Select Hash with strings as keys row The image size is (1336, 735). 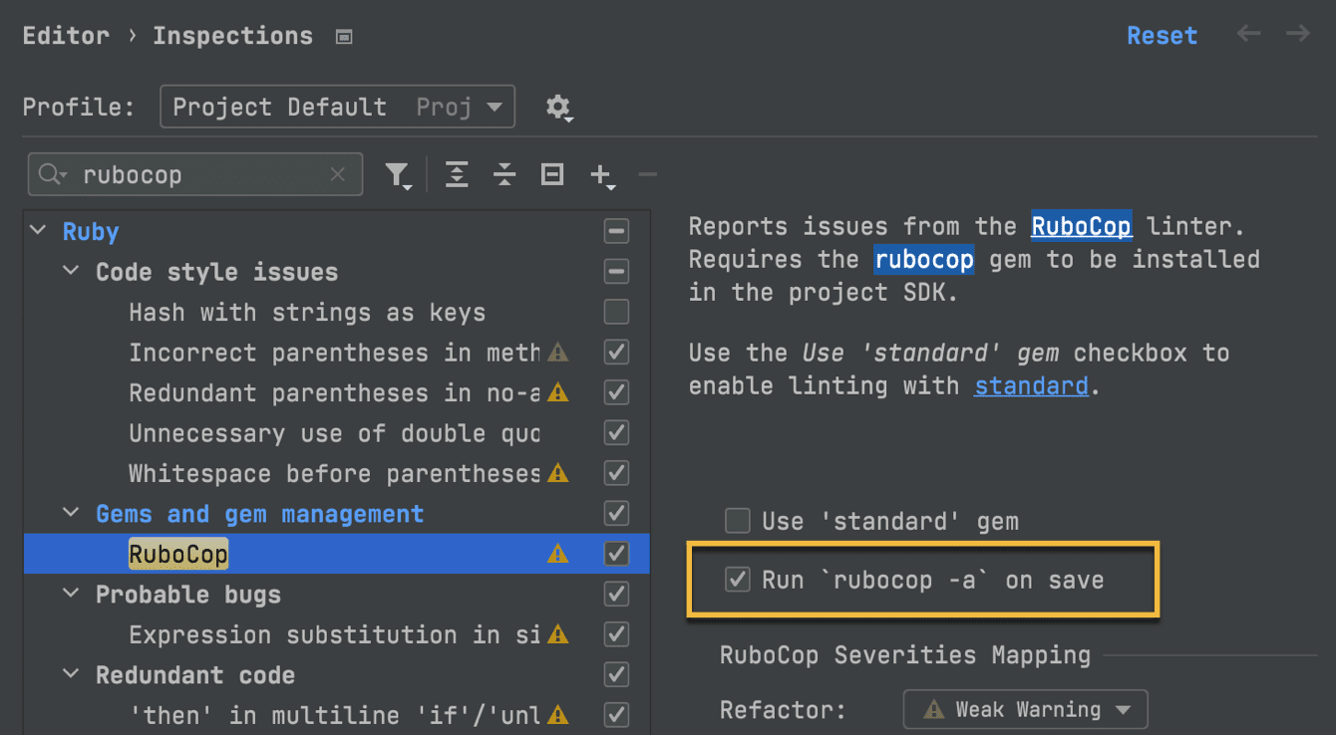(x=337, y=313)
